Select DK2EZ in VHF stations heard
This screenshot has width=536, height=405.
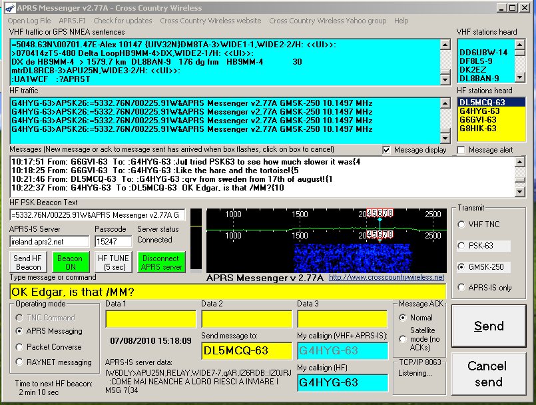(x=486, y=70)
